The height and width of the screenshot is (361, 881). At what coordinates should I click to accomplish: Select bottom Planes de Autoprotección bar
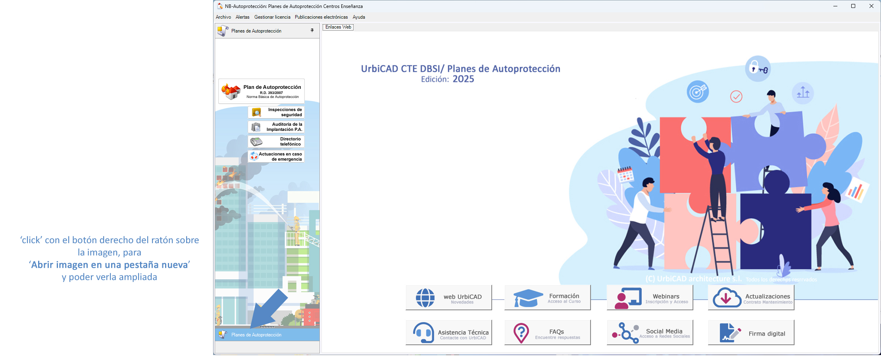point(267,335)
